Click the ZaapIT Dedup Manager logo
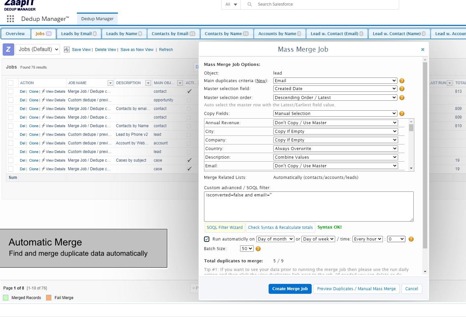 pos(20,5)
